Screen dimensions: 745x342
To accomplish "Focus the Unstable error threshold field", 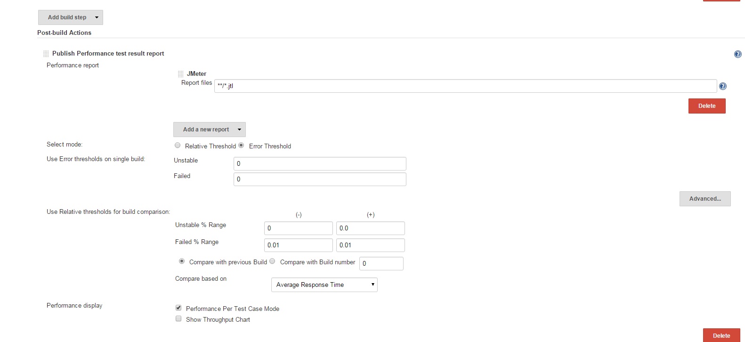I will (x=319, y=163).
